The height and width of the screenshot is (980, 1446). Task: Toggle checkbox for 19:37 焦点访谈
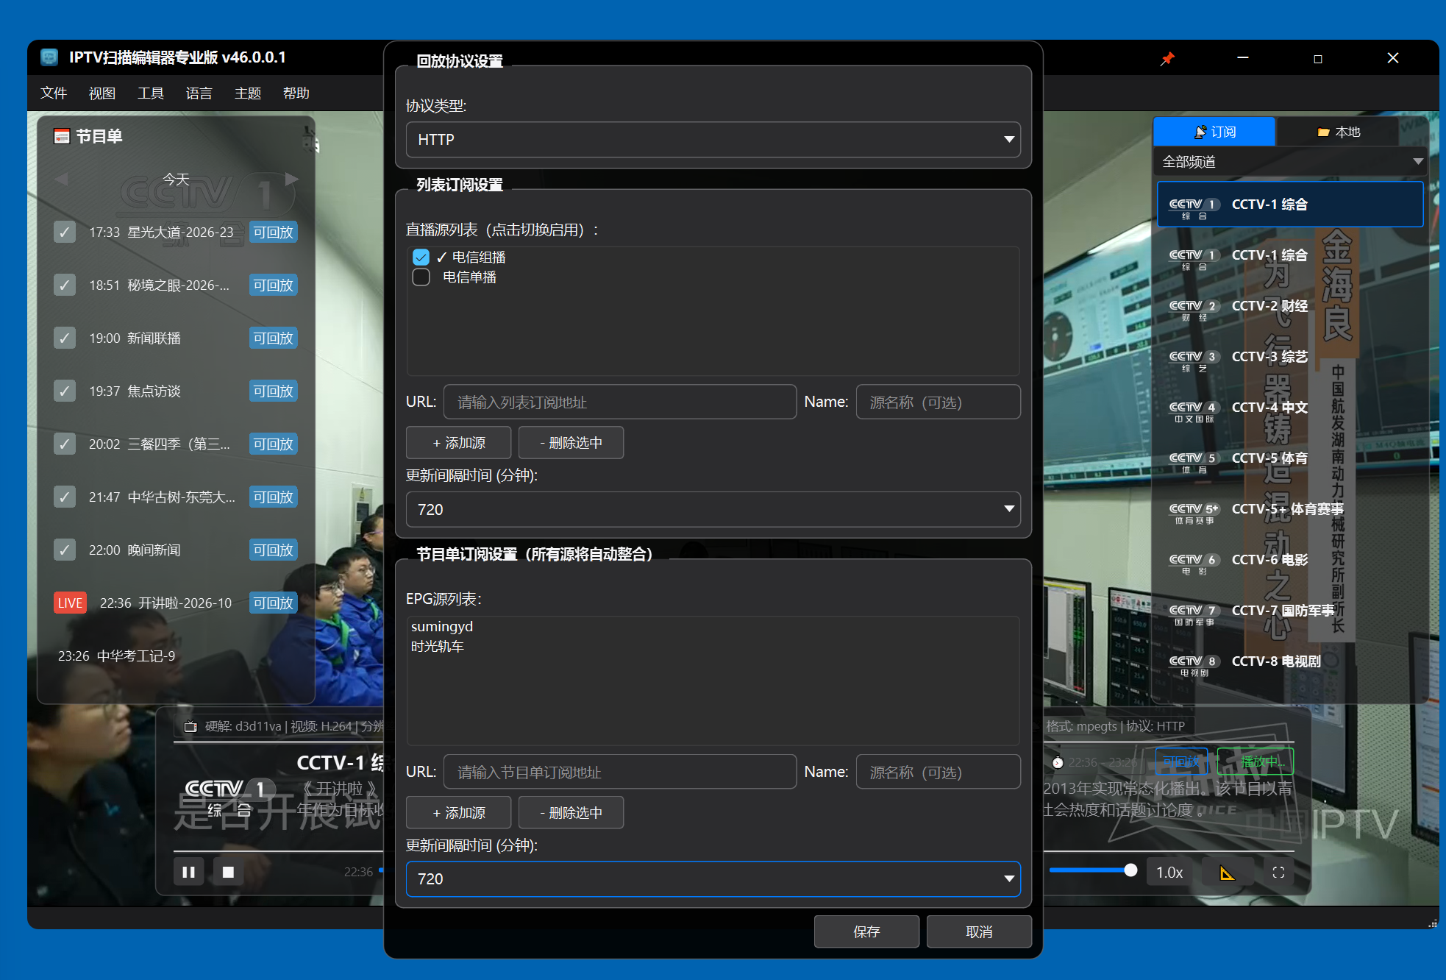point(65,391)
